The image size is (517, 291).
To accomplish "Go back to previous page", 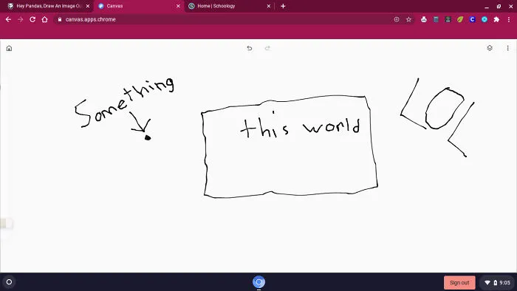I will 8,19.
